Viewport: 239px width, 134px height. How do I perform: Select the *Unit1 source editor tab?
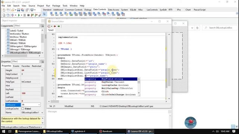pyautogui.click(x=51, y=30)
